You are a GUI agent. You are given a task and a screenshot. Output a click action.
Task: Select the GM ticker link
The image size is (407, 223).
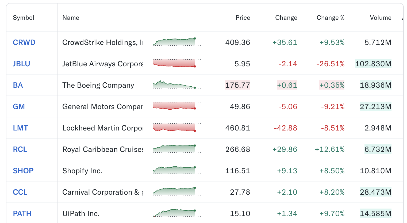[19, 107]
